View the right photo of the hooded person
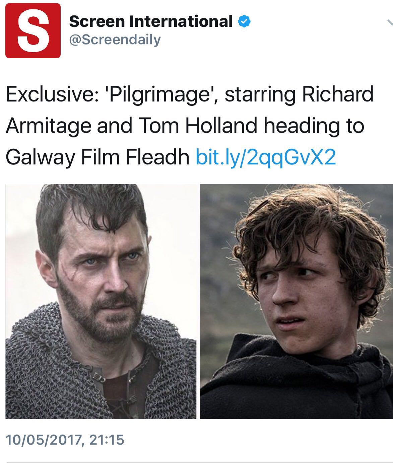This screenshot has width=393, height=463. tap(297, 301)
